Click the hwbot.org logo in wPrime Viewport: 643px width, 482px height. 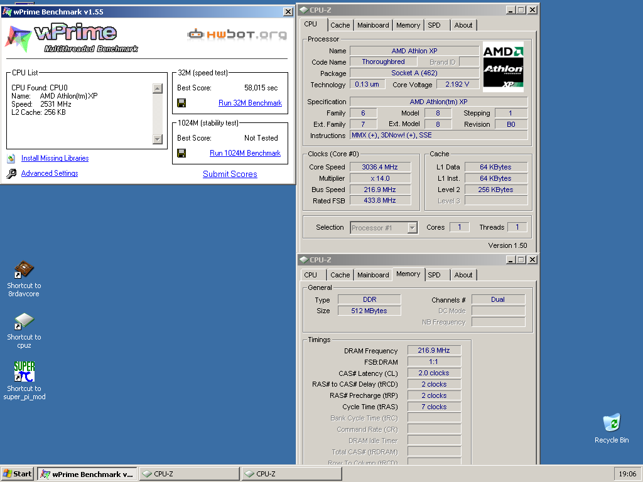pyautogui.click(x=237, y=34)
